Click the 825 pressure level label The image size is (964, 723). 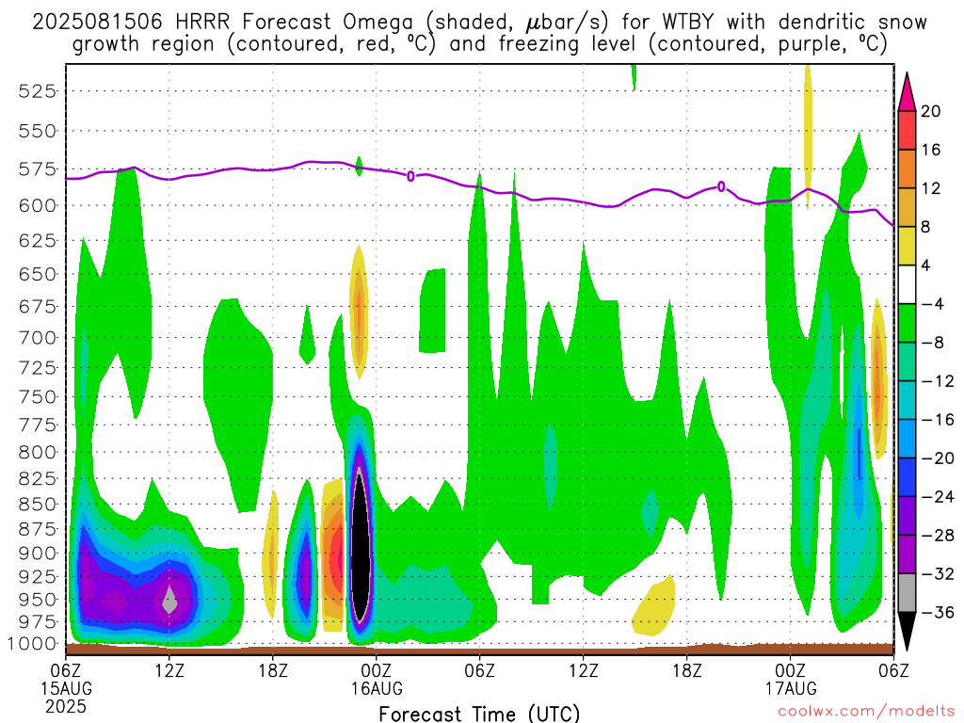(x=38, y=479)
